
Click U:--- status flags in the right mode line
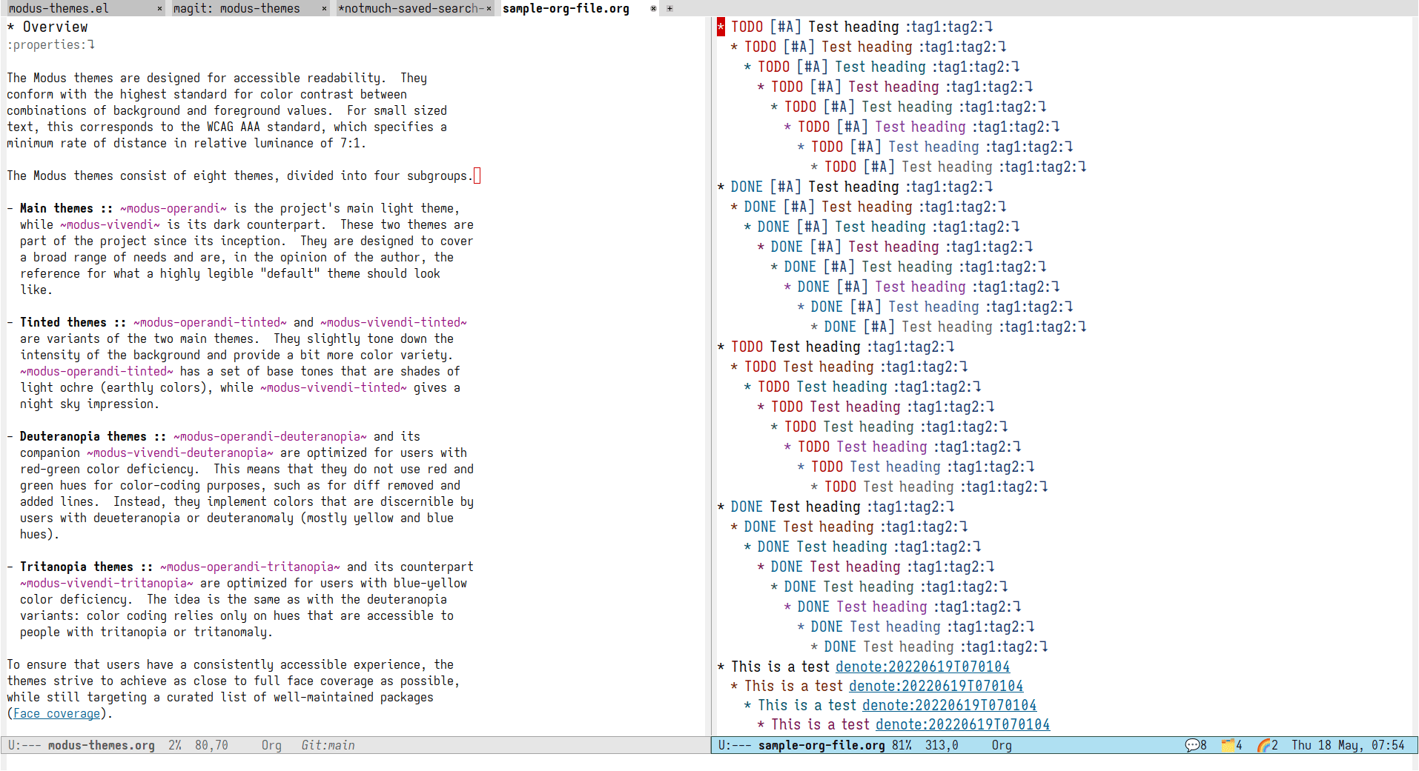[x=735, y=745]
